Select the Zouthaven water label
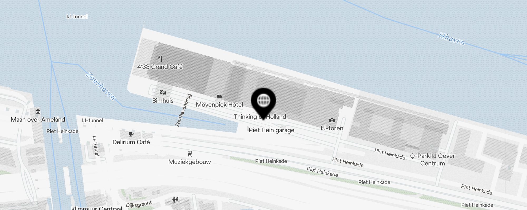Image resolution: width=527 pixels, height=210 pixels. click(x=101, y=86)
